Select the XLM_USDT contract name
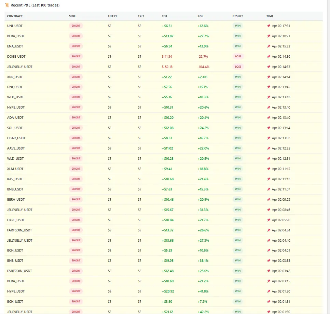The height and width of the screenshot is (314, 330). (15, 169)
